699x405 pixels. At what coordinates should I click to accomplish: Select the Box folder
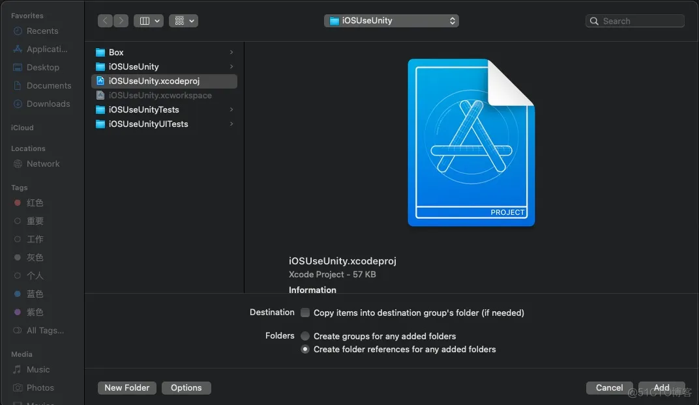pos(164,53)
